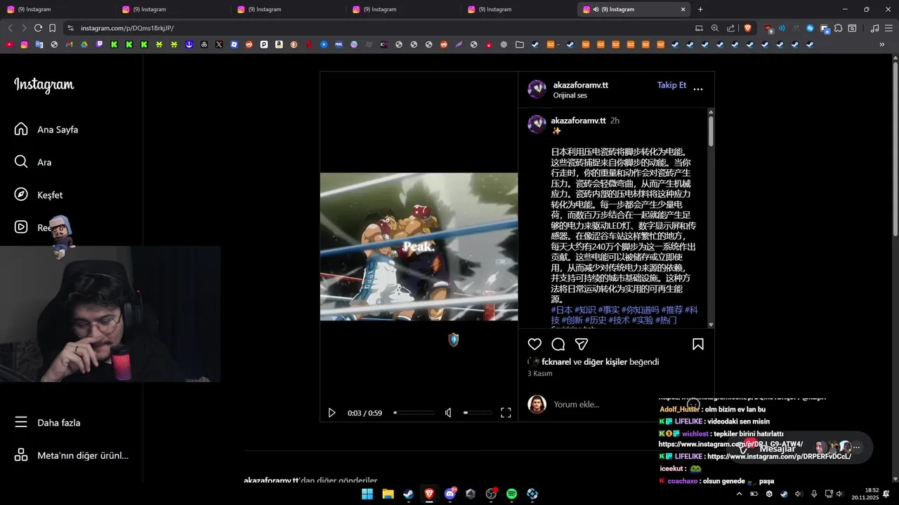899x505 pixels.
Task: Open site settings icon beside the URL
Action: [70, 28]
